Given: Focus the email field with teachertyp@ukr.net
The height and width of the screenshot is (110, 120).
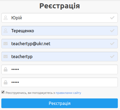Looking at the screenshot, I should (x=59, y=44).
